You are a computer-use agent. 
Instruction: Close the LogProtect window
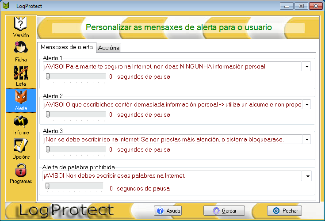coord(316,6)
